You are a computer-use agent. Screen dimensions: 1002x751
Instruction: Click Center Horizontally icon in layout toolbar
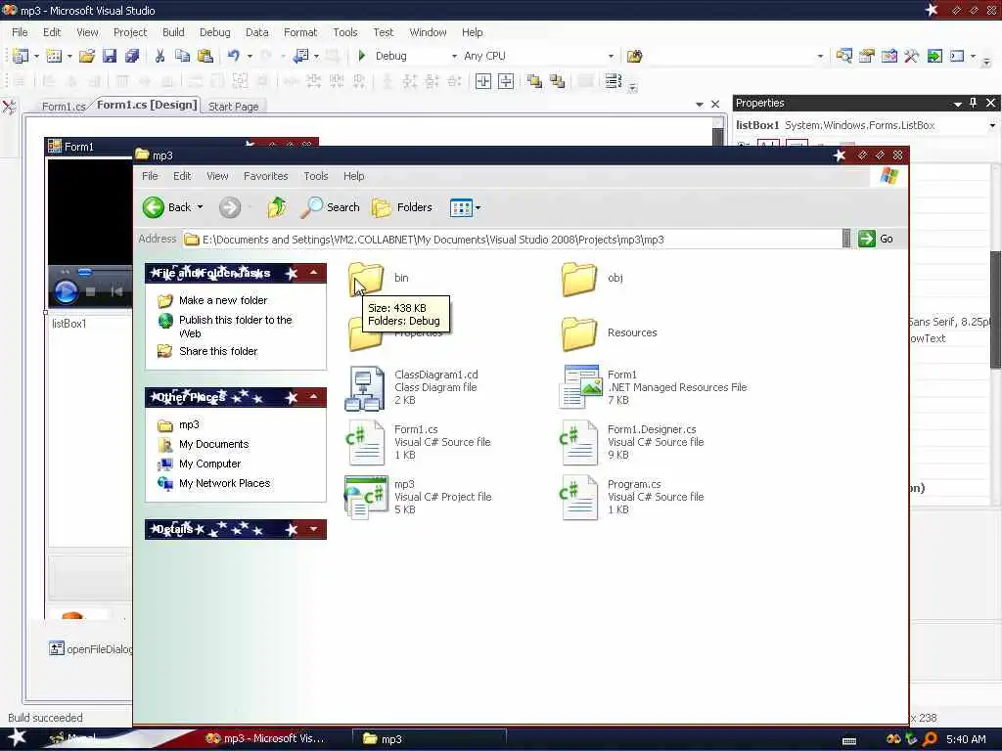(483, 81)
